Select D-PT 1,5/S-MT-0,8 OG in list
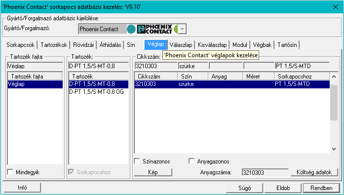 99,92
